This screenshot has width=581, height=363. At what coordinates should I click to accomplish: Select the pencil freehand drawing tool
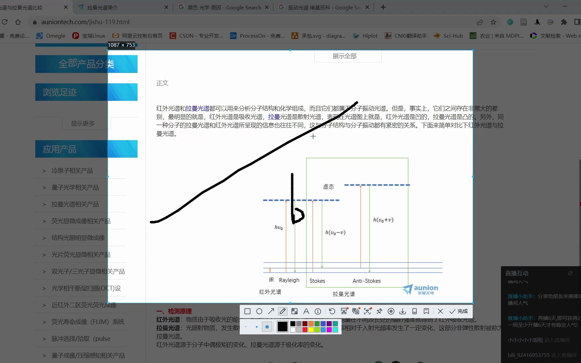(x=283, y=311)
